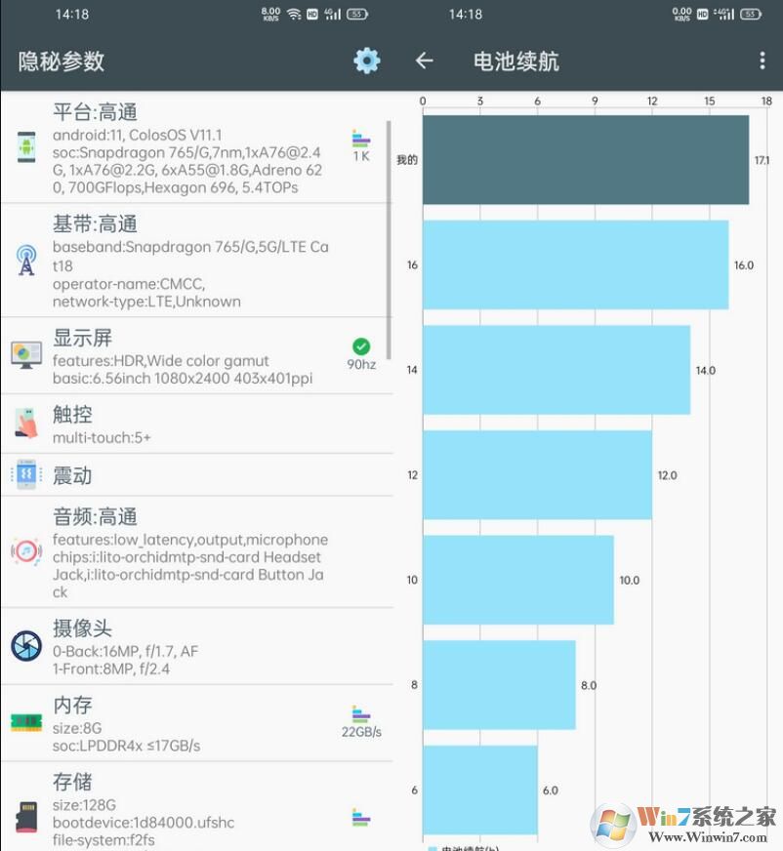Tap the 隐秘参数 title
783x851 pixels.
[62, 61]
